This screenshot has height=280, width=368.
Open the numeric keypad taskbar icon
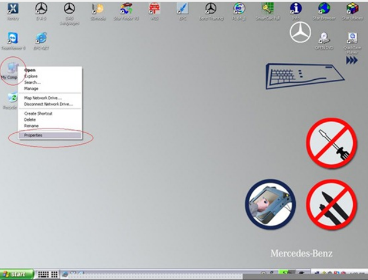click(55, 274)
